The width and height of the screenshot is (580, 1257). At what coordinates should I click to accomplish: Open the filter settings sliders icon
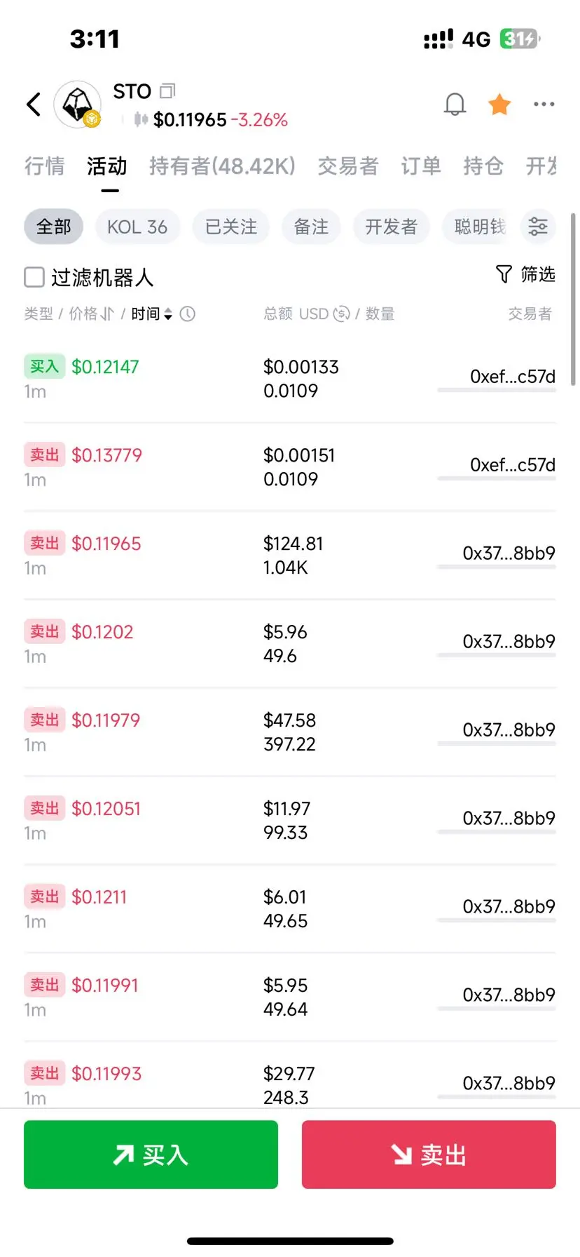538,227
